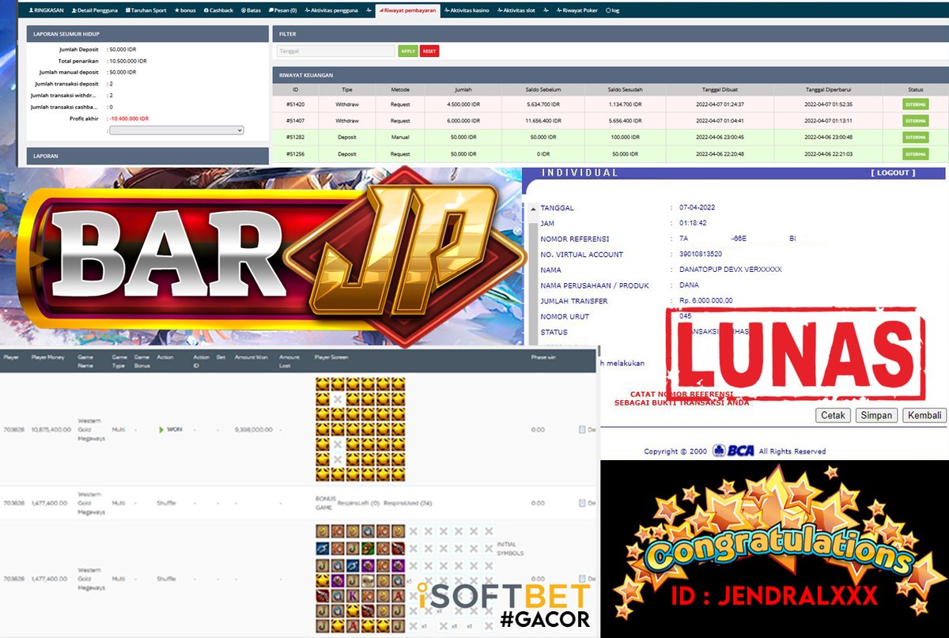Image resolution: width=949 pixels, height=638 pixels.
Task: Click DITERIMA status for transaction #51282
Action: click(916, 137)
